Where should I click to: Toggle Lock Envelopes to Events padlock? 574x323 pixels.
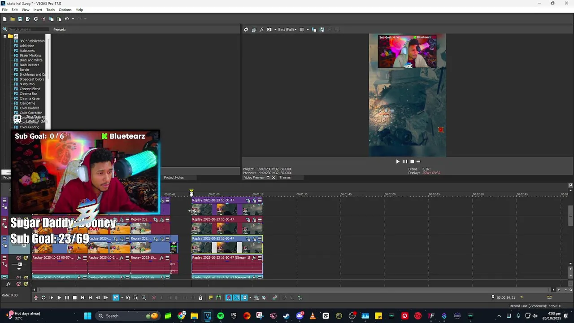click(200, 297)
